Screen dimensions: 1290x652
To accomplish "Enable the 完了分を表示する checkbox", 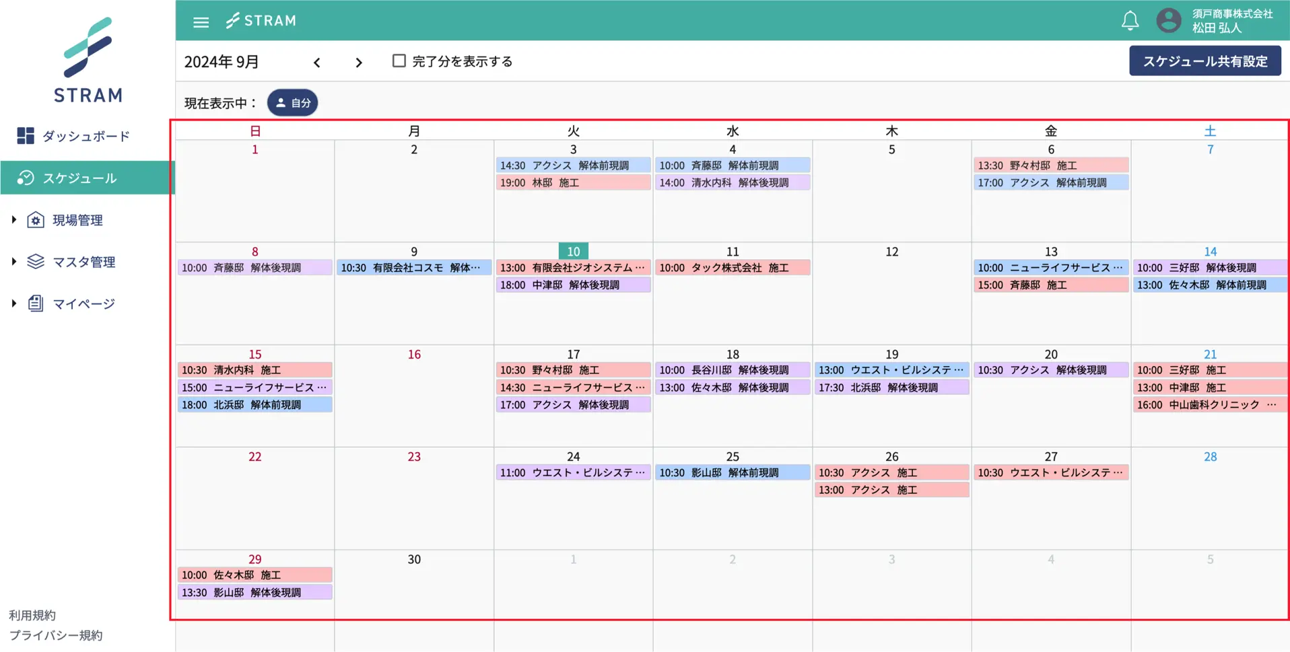I will [399, 61].
